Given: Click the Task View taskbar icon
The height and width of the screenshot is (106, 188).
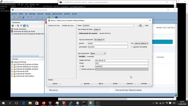Looking at the screenshot, I should (x=16, y=103).
